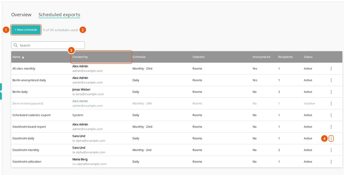This screenshot has width=344, height=175.
Task: Open actions menu for Desk review (paused)
Action: 331,104
